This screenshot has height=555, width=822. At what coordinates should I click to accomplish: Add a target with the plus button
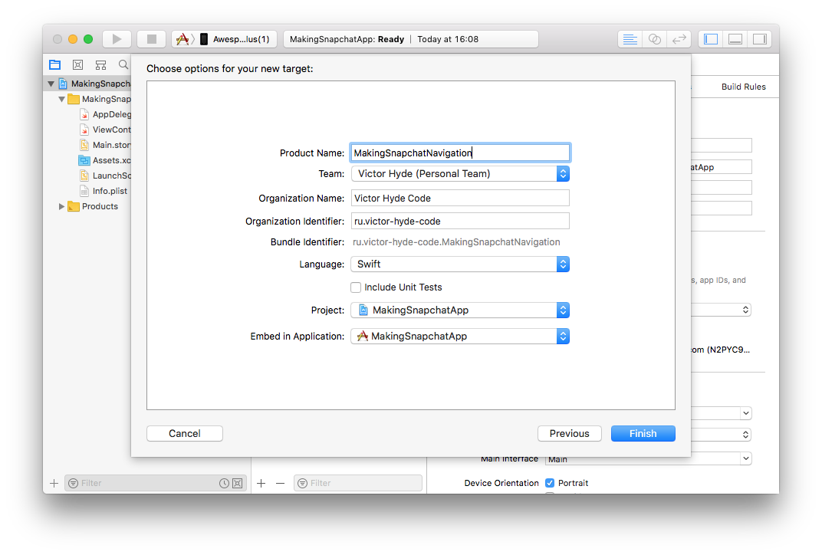[x=261, y=483]
